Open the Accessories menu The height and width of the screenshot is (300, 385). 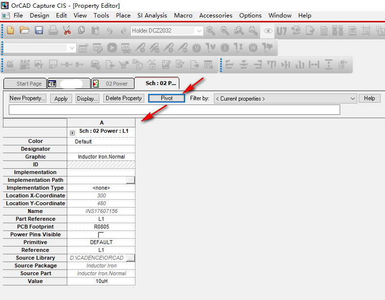215,16
